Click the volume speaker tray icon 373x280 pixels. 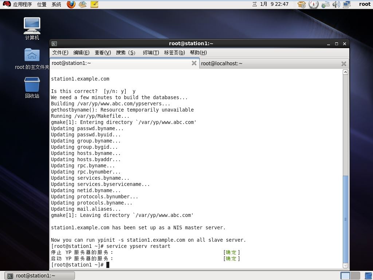point(336,4)
